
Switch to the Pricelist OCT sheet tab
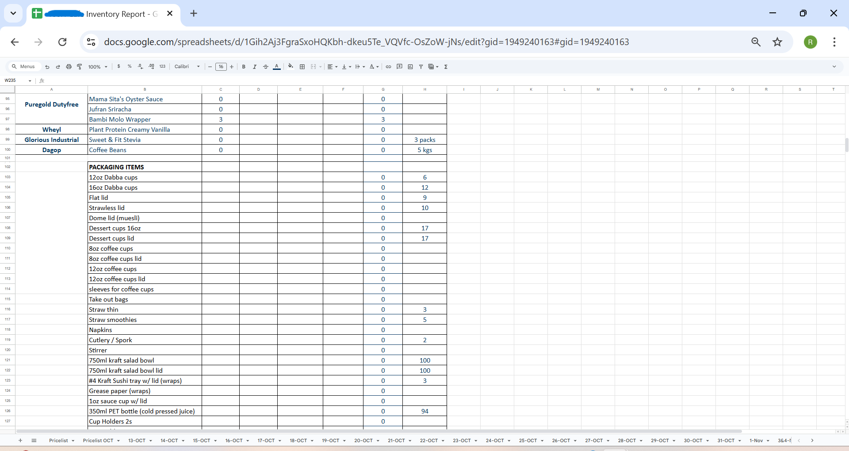coord(98,440)
